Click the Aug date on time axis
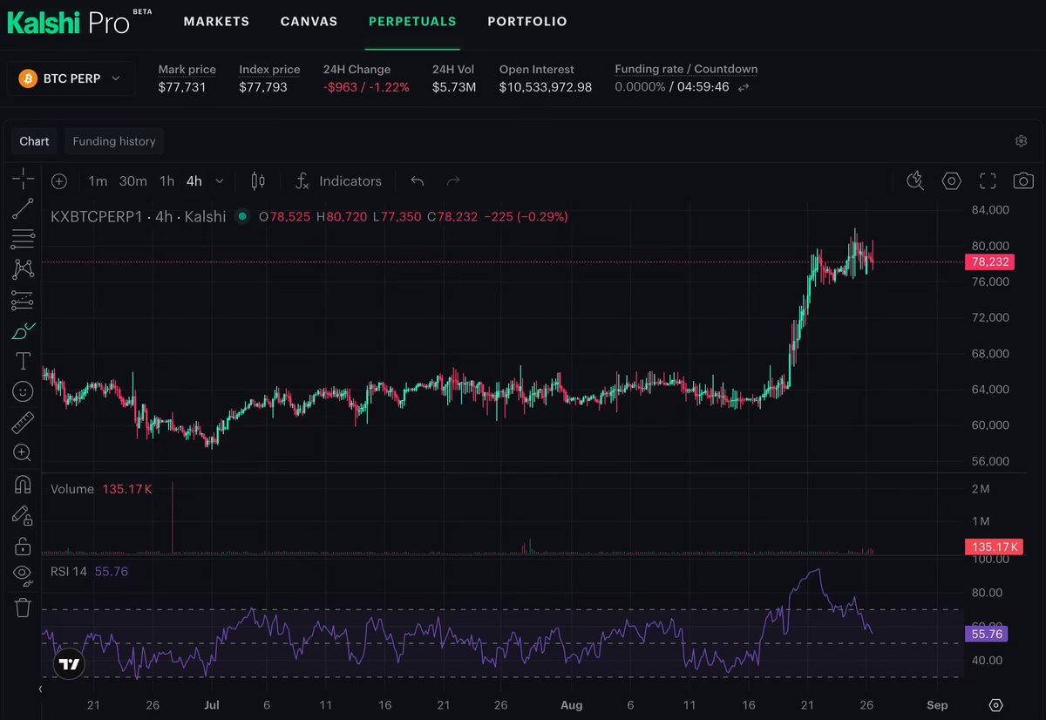Viewport: 1046px width, 720px height. [571, 704]
